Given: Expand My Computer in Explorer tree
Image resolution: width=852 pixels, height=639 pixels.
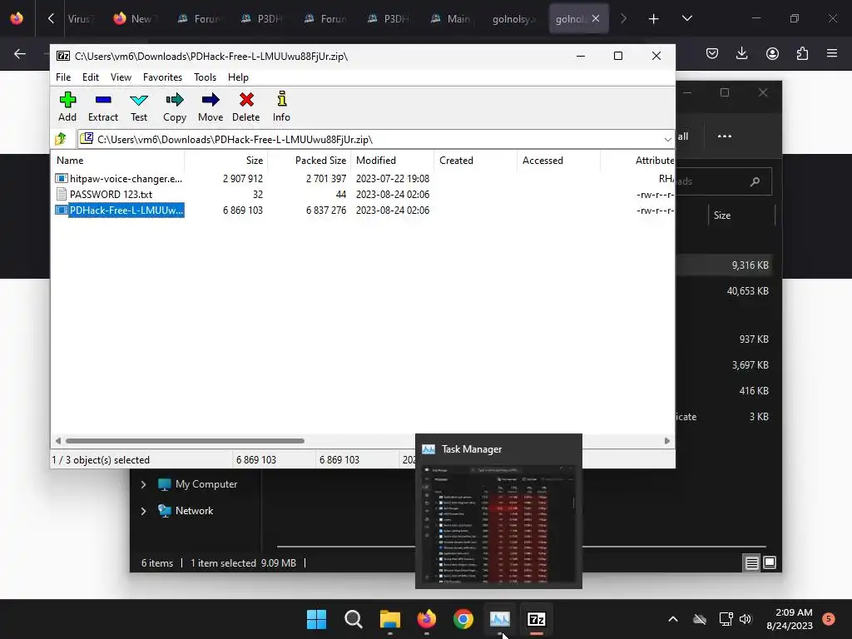Looking at the screenshot, I should [143, 484].
